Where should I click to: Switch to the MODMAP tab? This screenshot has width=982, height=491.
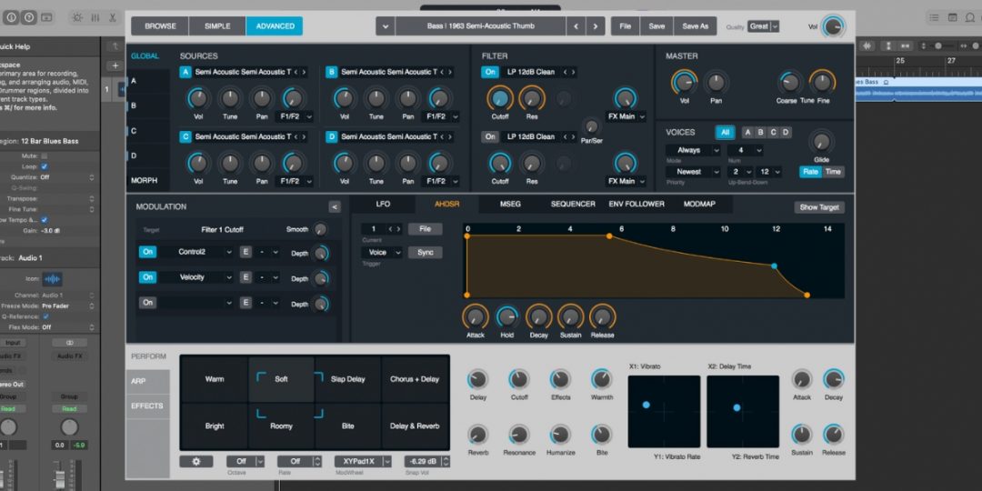[x=699, y=205]
